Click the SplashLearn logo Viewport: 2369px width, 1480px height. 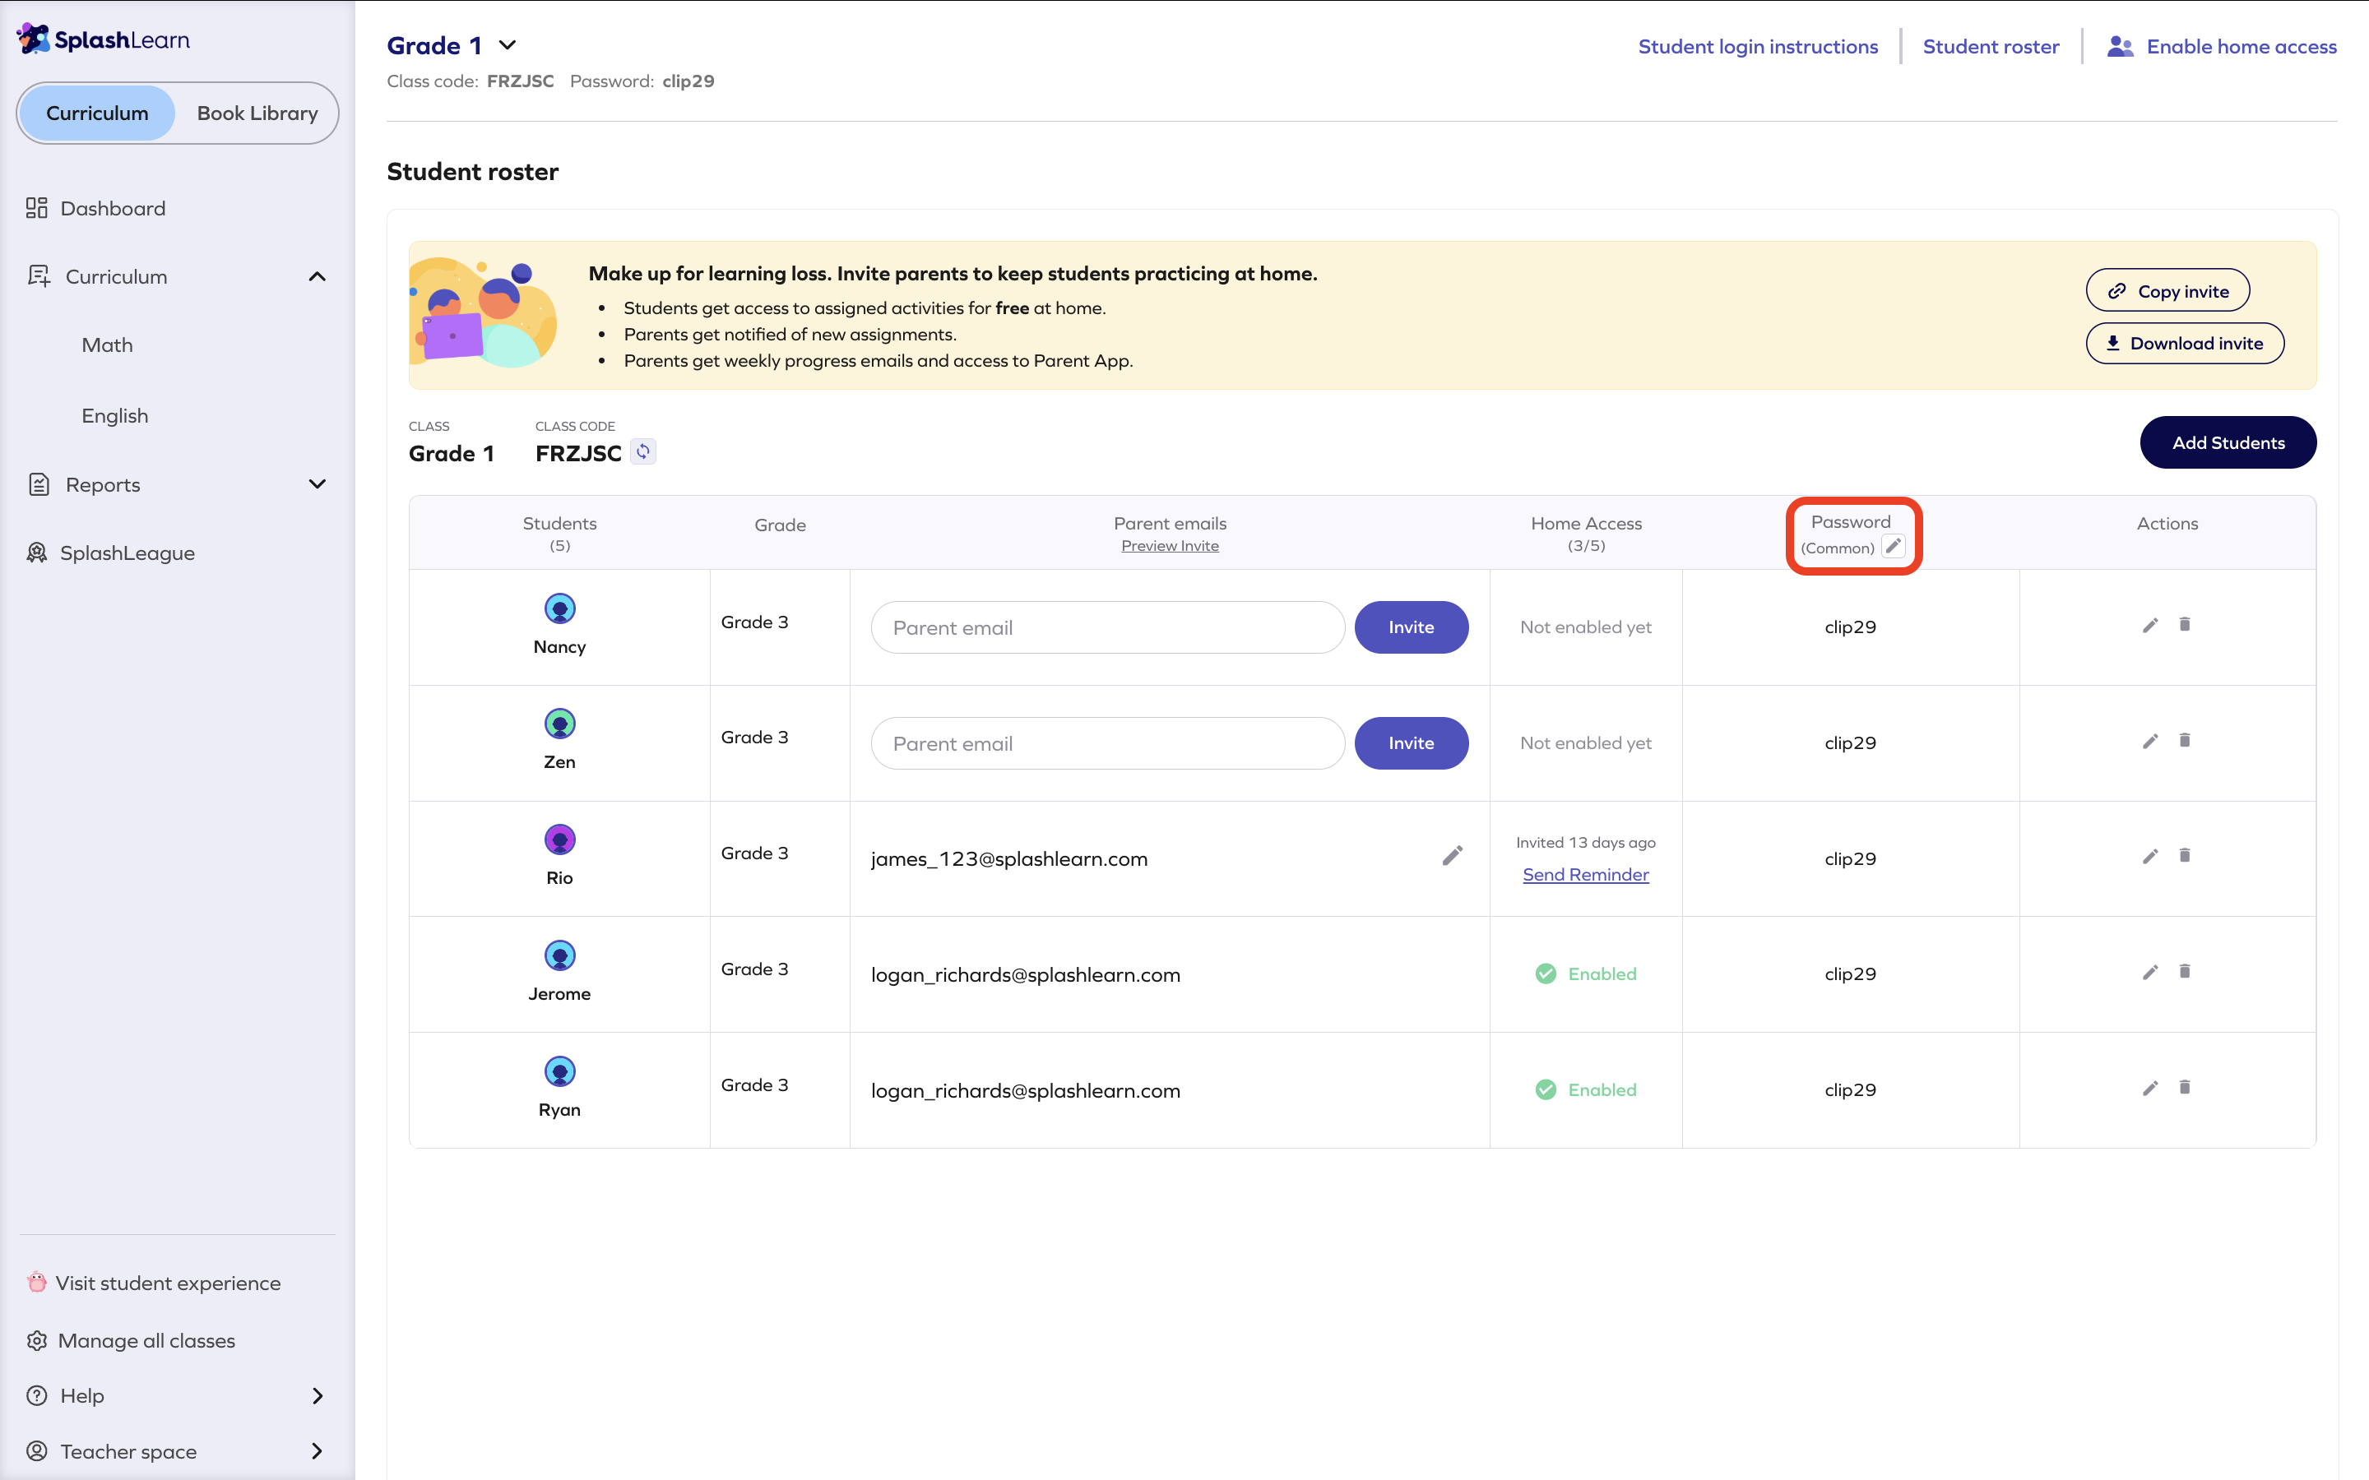coord(103,39)
